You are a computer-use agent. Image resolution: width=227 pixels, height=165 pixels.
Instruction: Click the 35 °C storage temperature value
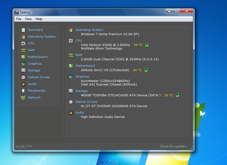point(169,95)
